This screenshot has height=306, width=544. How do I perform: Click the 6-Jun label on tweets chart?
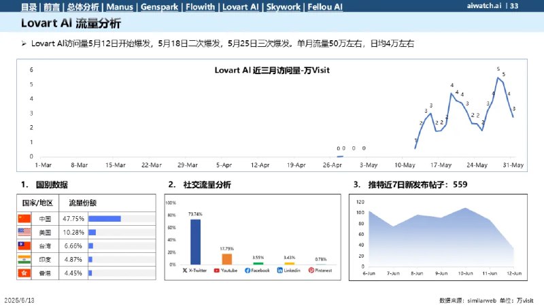pyautogui.click(x=369, y=273)
